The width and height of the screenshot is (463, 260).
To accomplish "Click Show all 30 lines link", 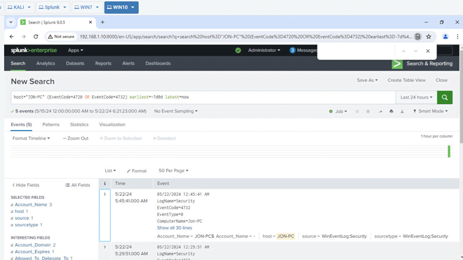I will click(x=175, y=228).
